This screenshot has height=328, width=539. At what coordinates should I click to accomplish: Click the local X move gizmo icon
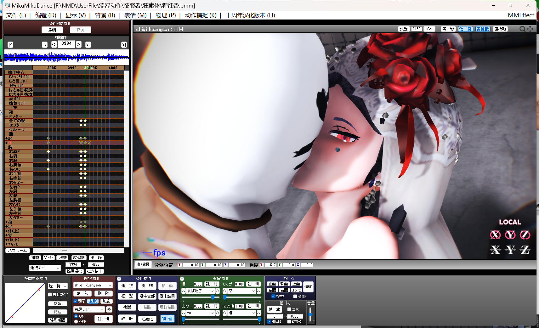[x=495, y=250]
